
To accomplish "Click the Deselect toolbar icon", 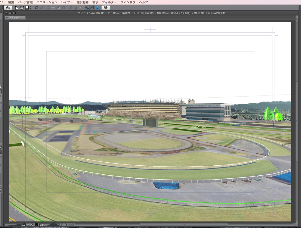I will [x=70, y=8].
